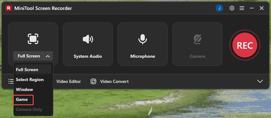Screen dimensions: 271x118
Task: Click the Video Convert icon
Action: point(93,81)
